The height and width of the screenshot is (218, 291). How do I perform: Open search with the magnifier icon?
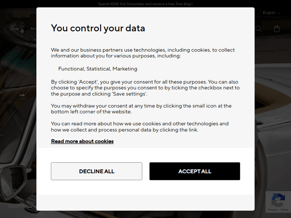tap(258, 29)
